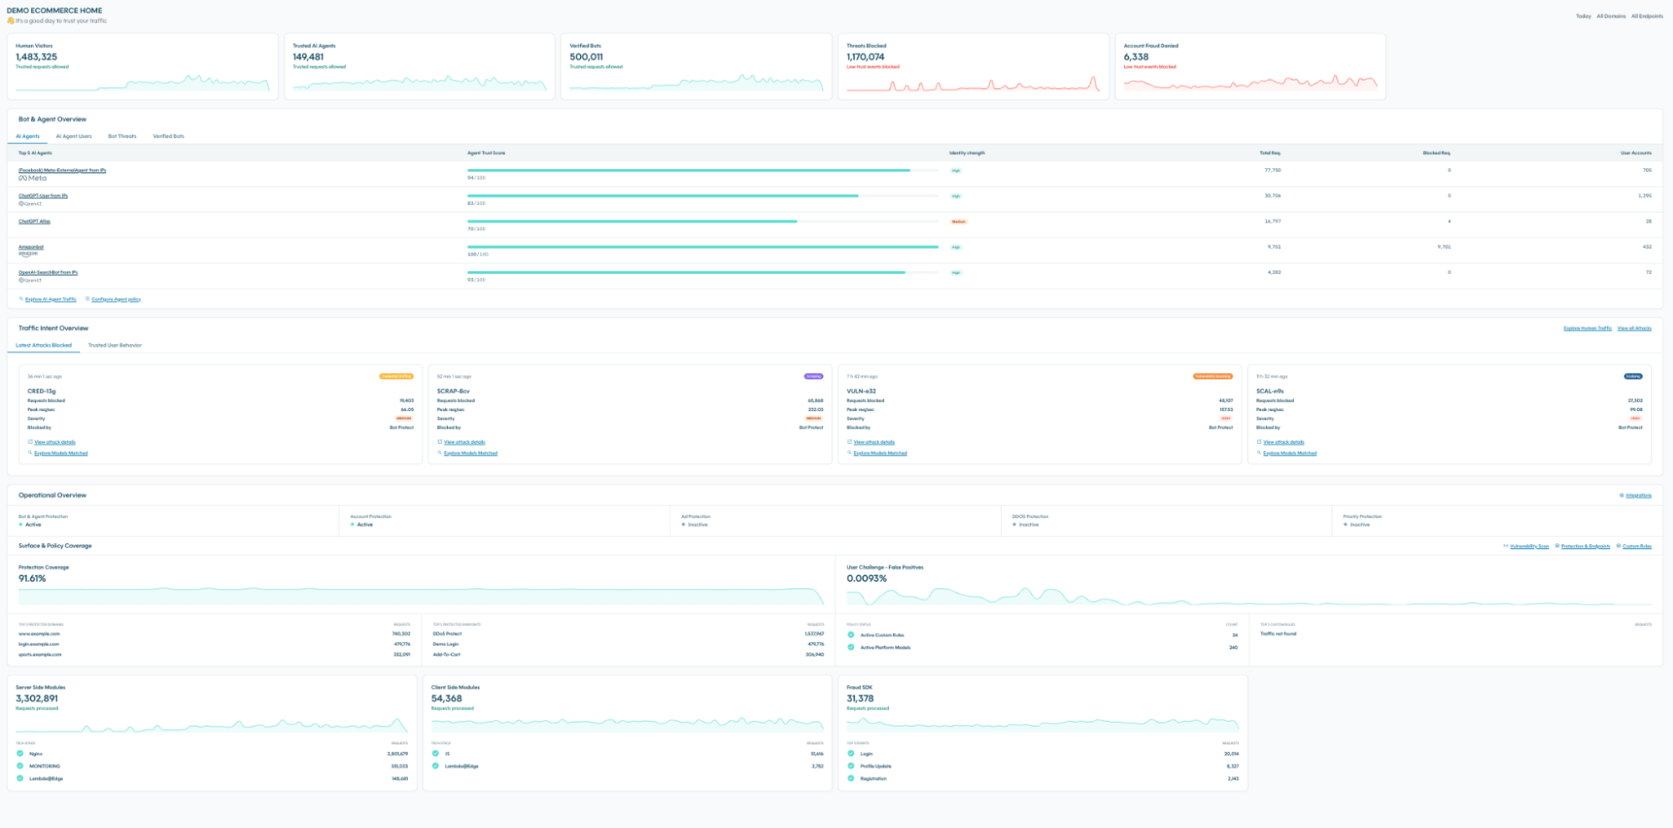Click green check beside Registration
This screenshot has height=828, width=1673.
point(851,779)
